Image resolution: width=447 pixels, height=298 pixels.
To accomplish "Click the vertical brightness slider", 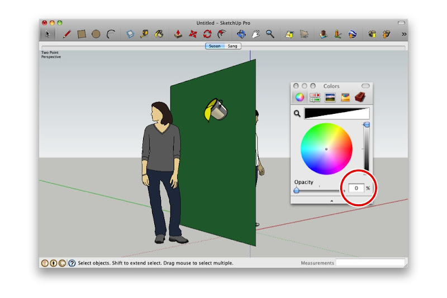I will click(x=367, y=147).
